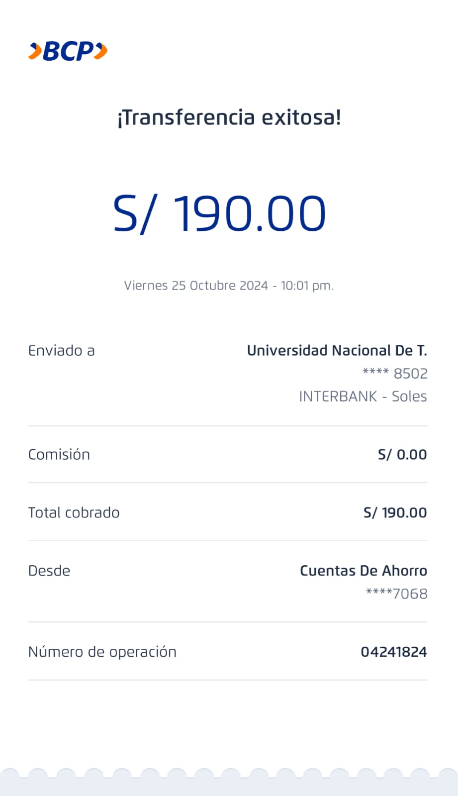Click the Número de operación label
The height and width of the screenshot is (796, 458).
[x=102, y=652]
